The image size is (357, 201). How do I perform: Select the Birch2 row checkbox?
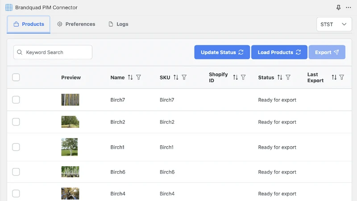16,121
